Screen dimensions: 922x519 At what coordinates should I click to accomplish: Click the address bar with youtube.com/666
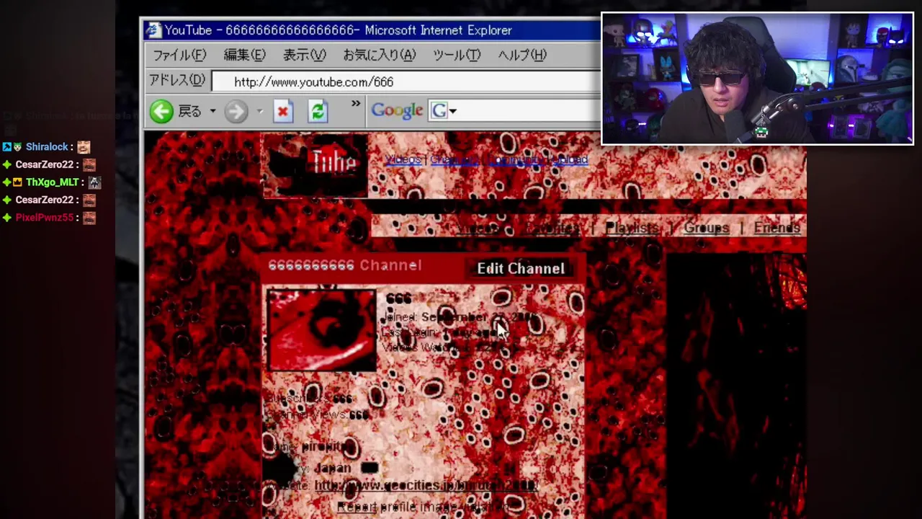coord(406,81)
